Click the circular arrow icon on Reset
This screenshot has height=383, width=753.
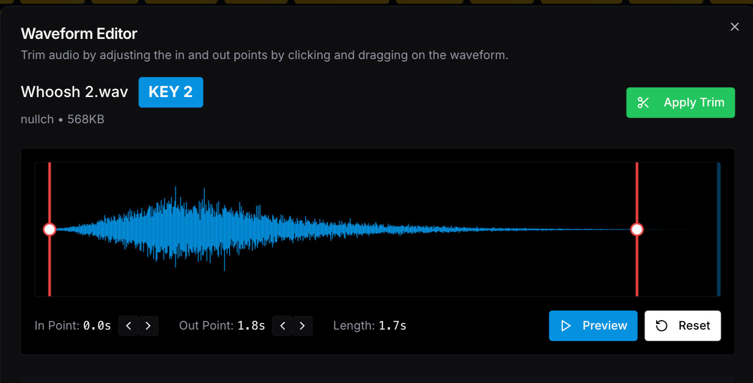661,325
